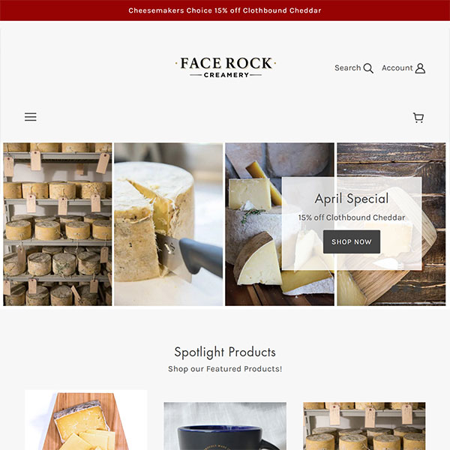Click the April Special heading

coord(352,199)
